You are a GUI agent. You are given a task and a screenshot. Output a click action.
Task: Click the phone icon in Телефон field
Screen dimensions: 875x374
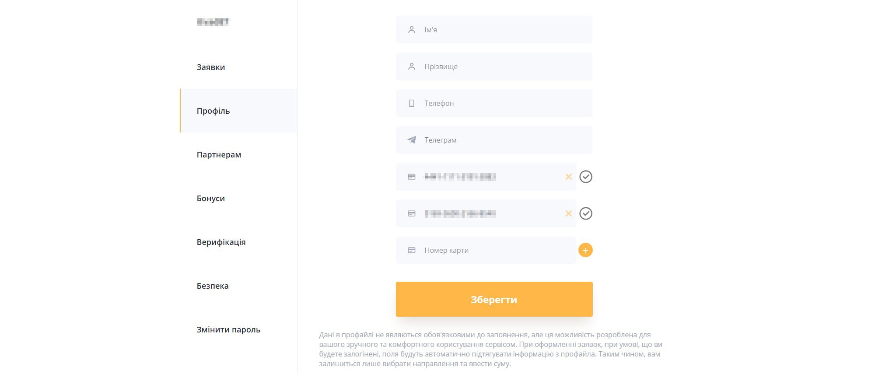tap(412, 103)
